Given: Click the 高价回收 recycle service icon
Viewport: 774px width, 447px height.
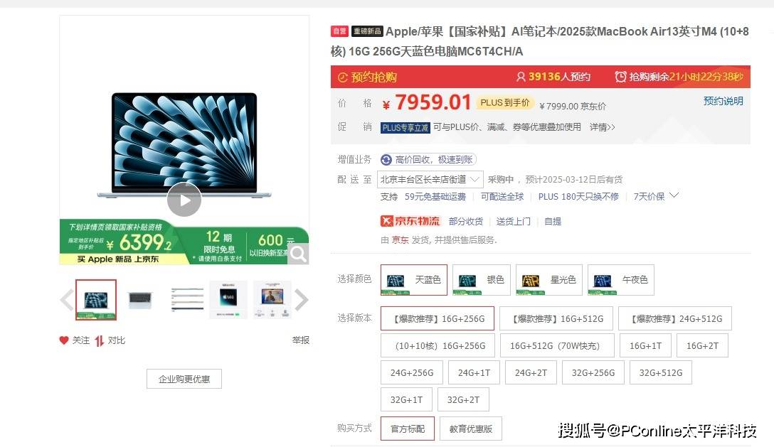Looking at the screenshot, I should click(386, 159).
